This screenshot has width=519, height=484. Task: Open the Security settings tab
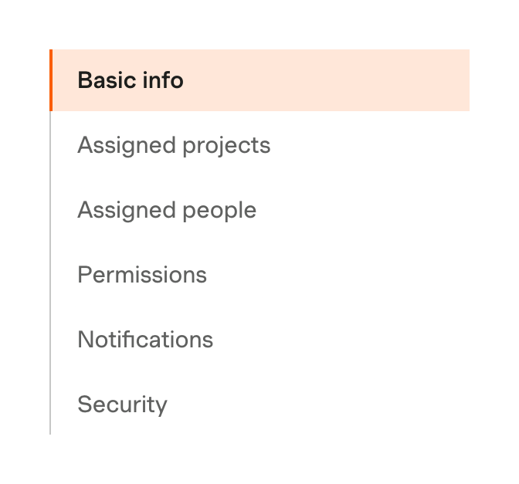pos(122,404)
